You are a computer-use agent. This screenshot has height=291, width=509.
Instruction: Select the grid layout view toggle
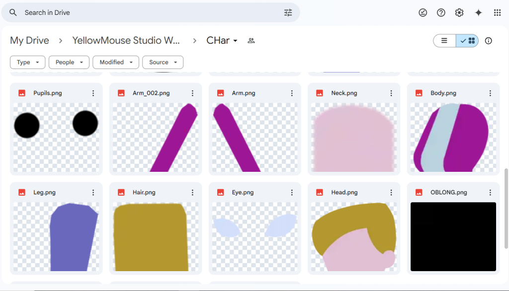[467, 41]
